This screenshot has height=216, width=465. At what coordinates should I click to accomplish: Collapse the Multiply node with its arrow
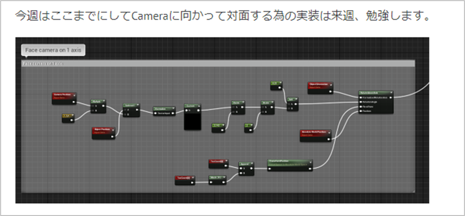click(104, 101)
